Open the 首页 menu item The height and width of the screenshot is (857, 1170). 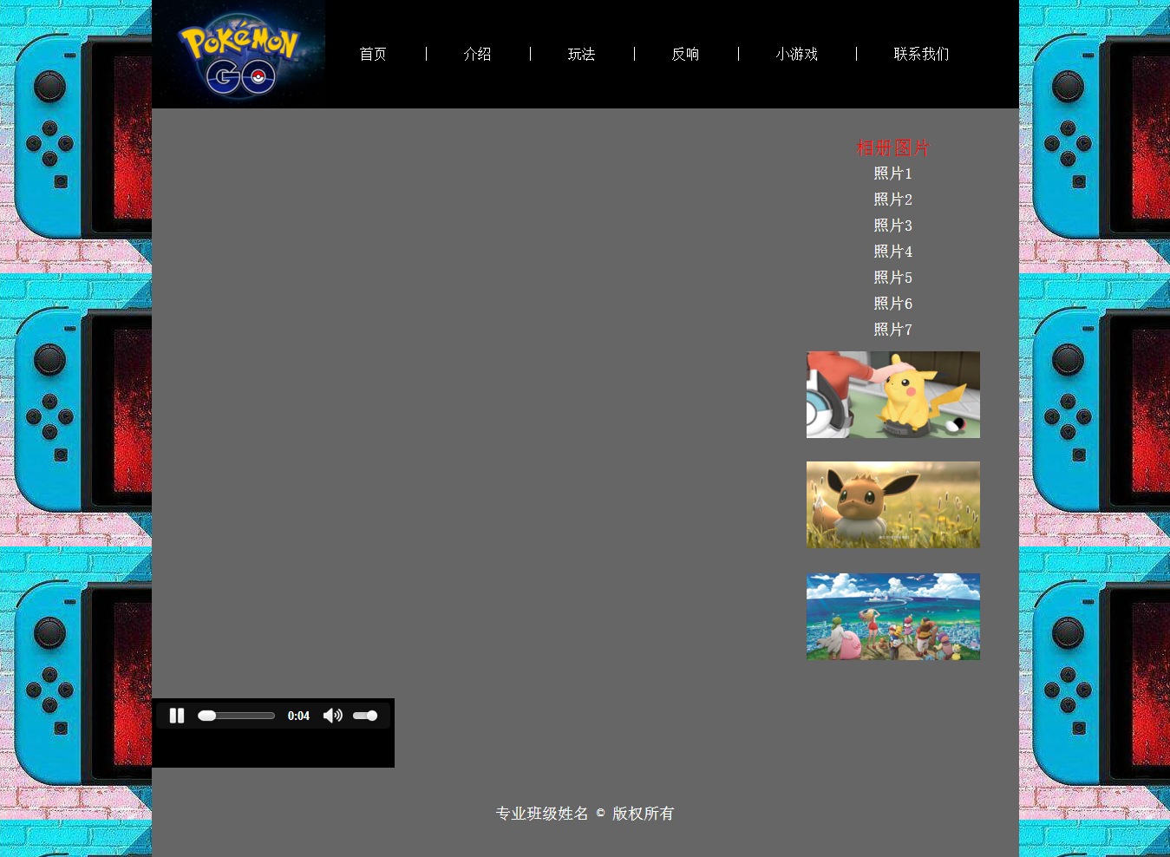point(373,54)
